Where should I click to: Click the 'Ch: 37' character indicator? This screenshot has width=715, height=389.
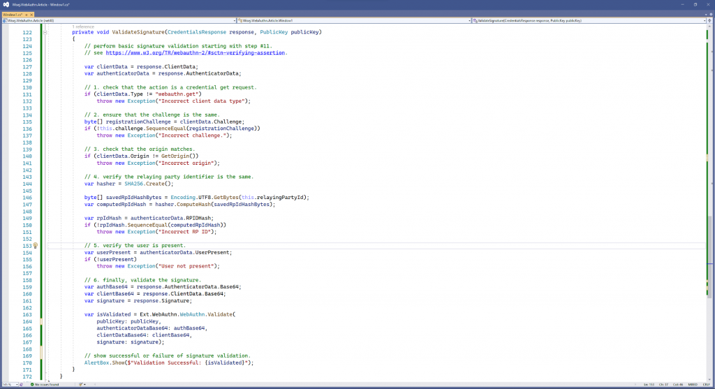663,384
